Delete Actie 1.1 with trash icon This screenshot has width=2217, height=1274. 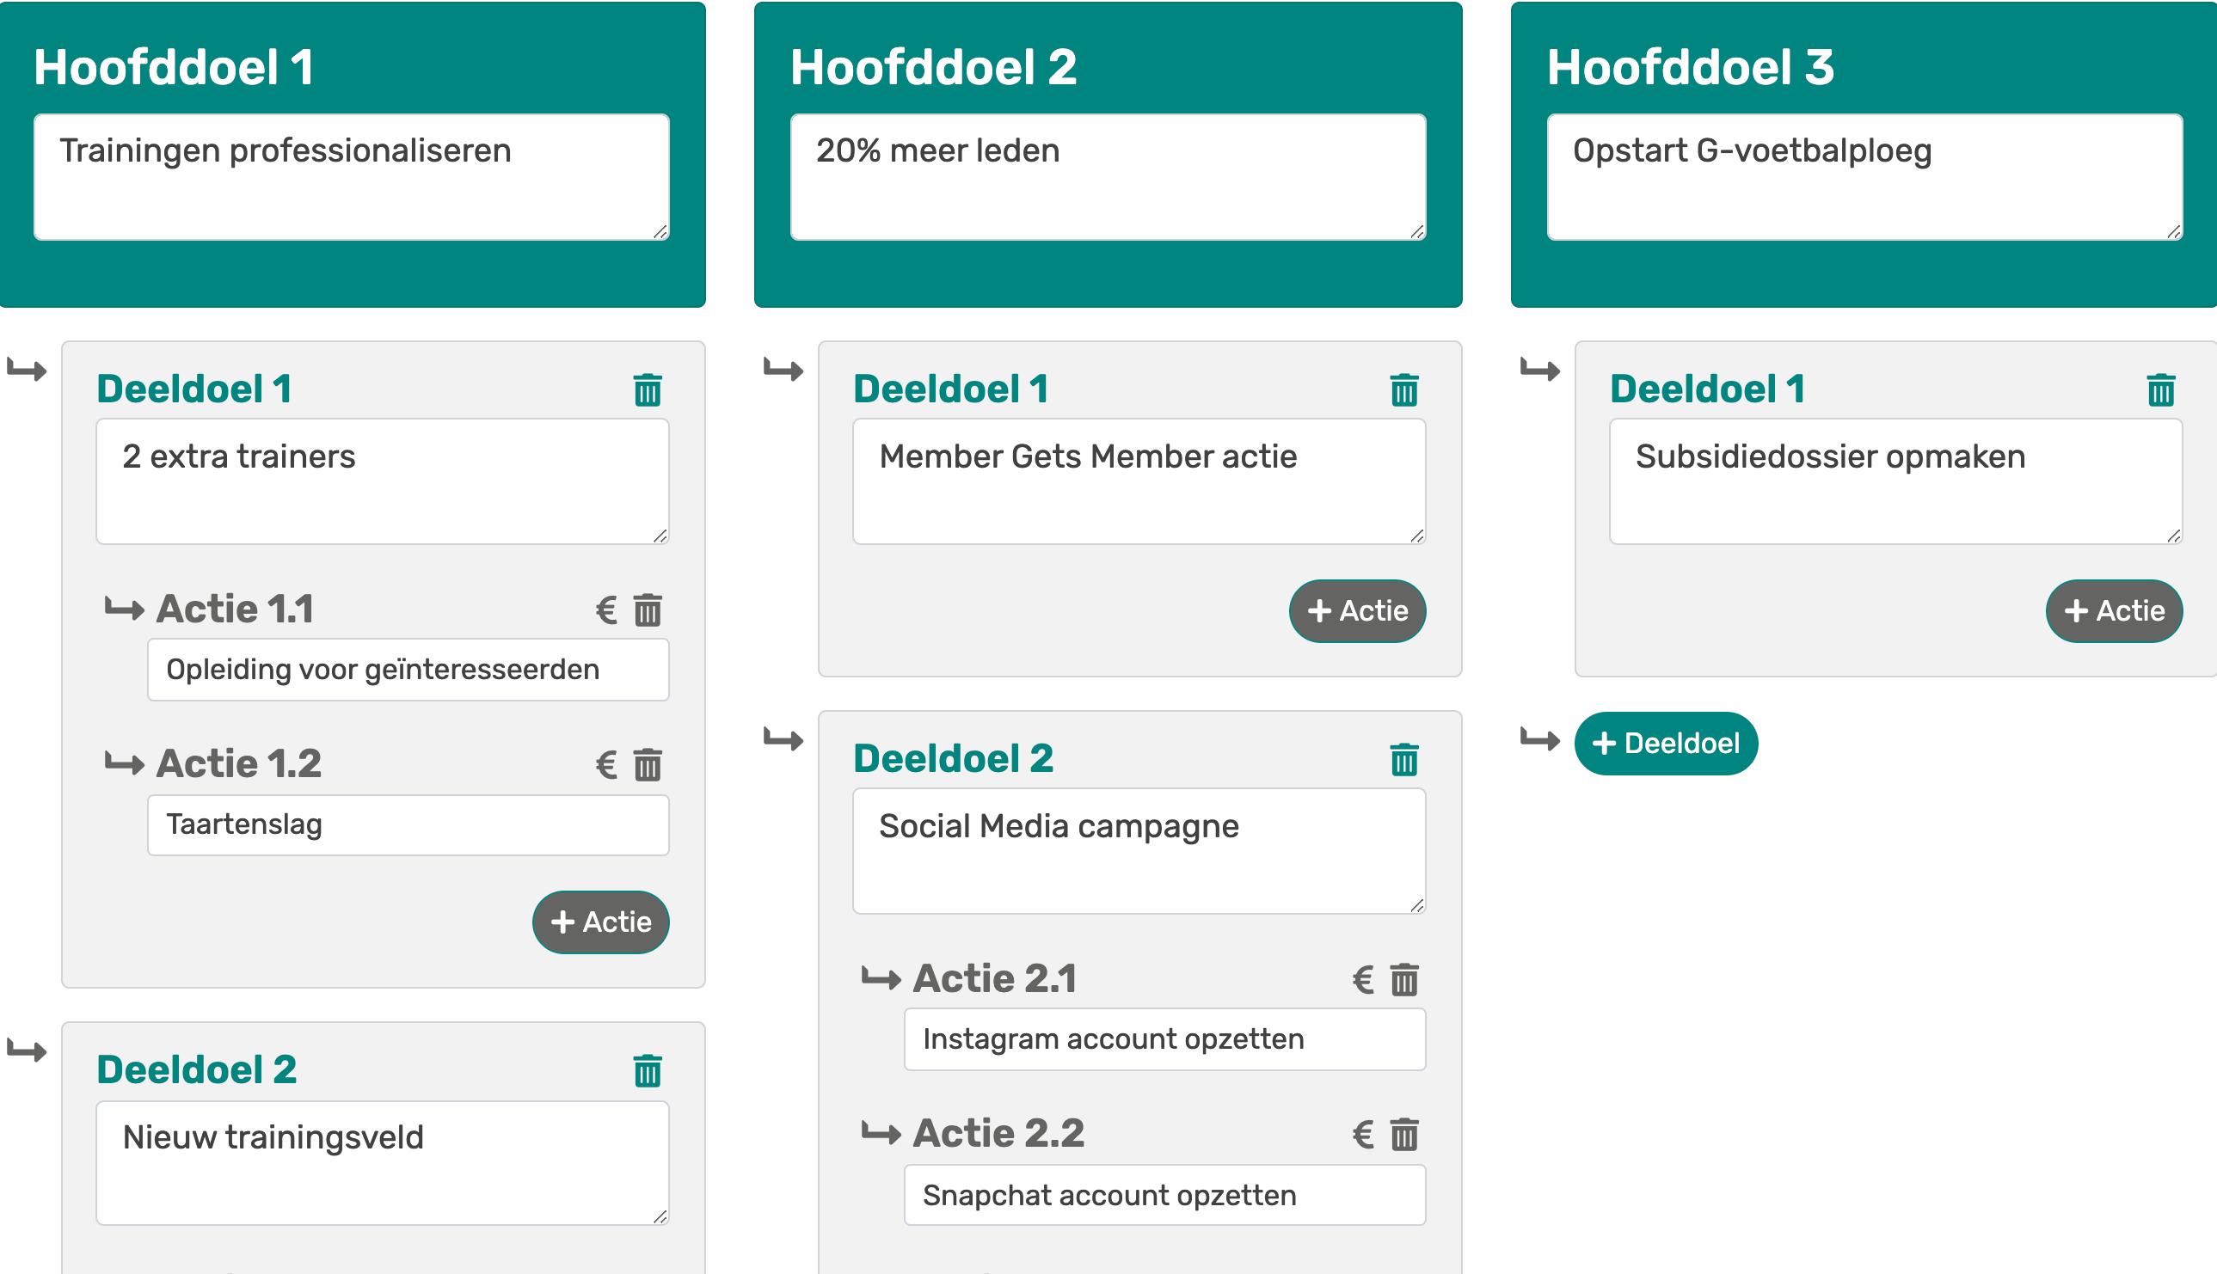647,609
